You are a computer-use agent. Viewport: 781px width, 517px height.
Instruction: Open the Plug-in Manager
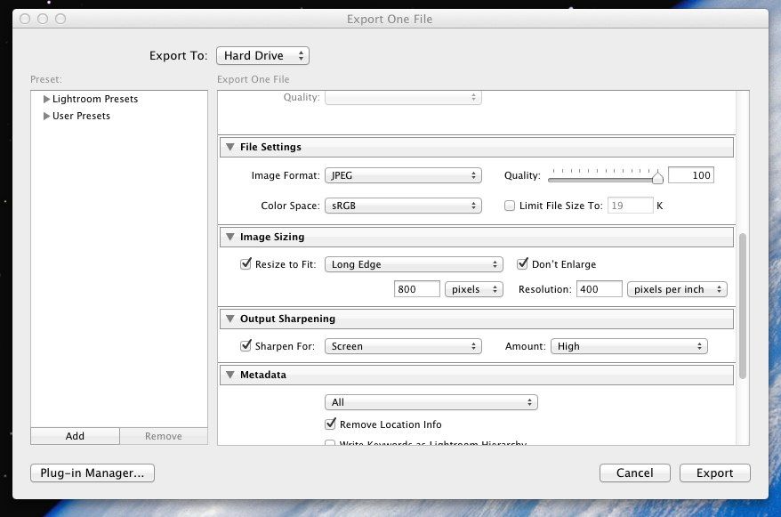[93, 473]
